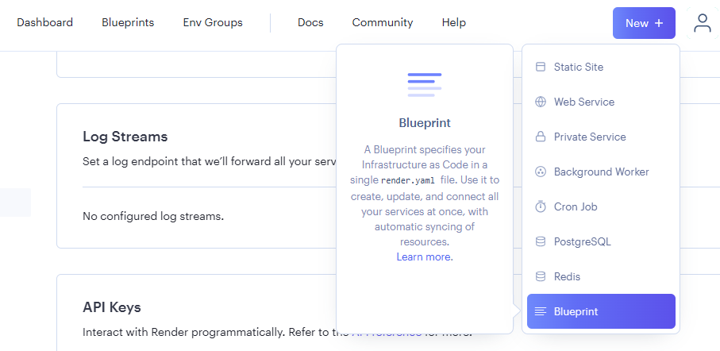Visit the Community link
This screenshot has height=351, width=720.
383,22
